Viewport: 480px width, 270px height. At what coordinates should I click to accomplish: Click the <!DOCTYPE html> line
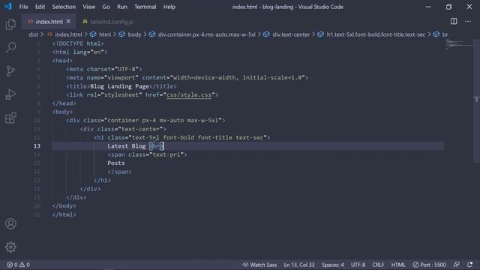[x=78, y=43]
